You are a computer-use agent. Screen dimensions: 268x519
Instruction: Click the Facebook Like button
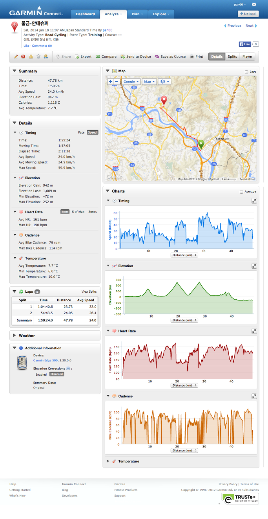pos(245,44)
